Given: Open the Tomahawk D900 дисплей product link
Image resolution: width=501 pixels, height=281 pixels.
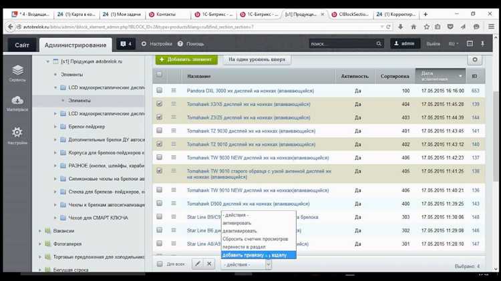Looking at the screenshot, I should pyautogui.click(x=248, y=204).
